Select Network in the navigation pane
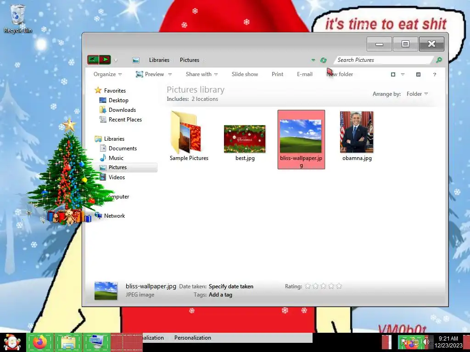The image size is (470, 352). coord(110,215)
